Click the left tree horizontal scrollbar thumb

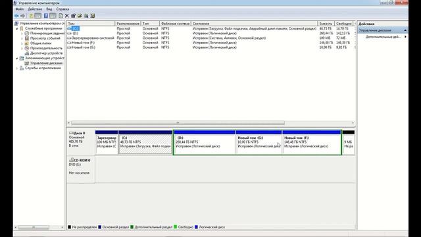[34, 227]
